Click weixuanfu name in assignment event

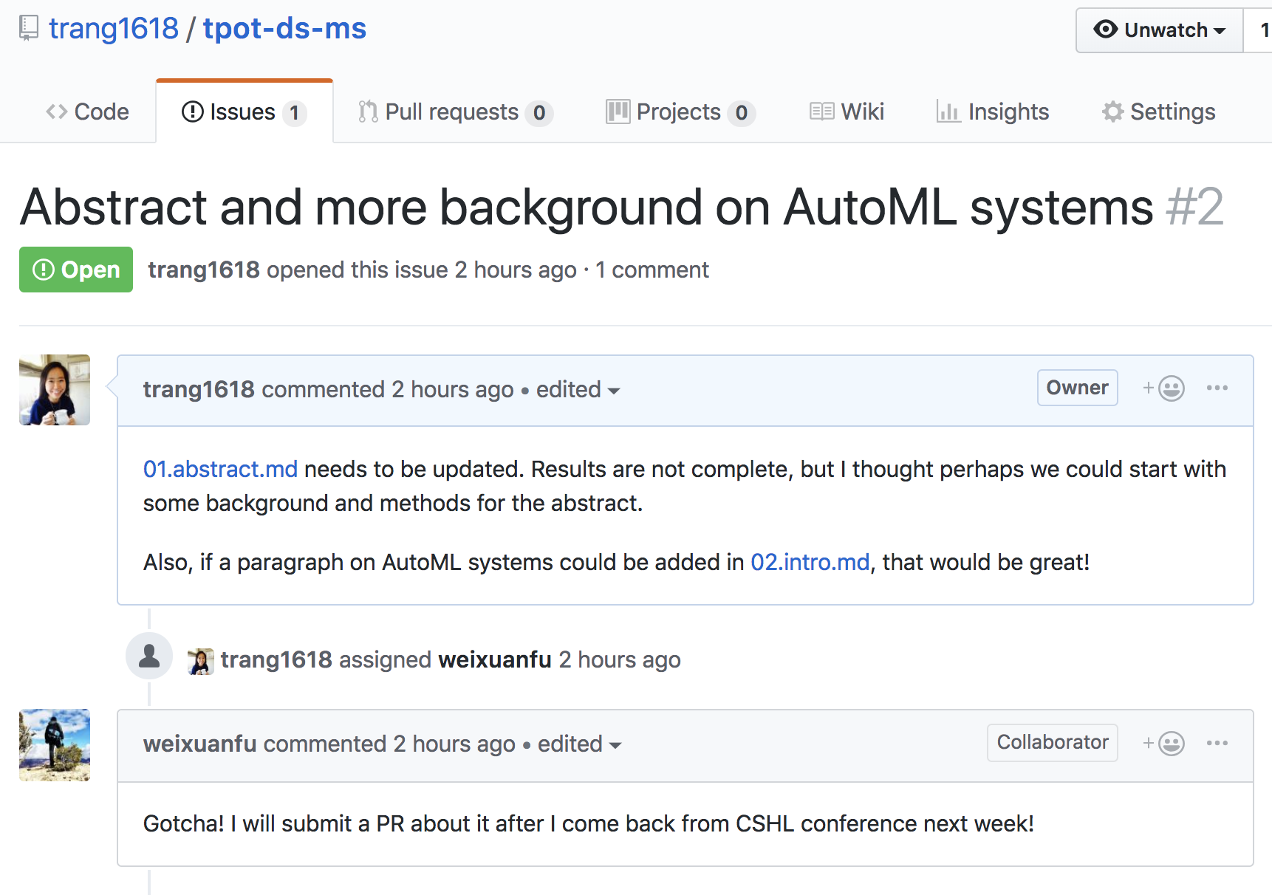495,659
